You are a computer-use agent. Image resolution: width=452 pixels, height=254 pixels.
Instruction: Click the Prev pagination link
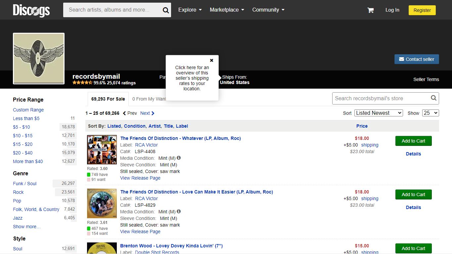130,113
